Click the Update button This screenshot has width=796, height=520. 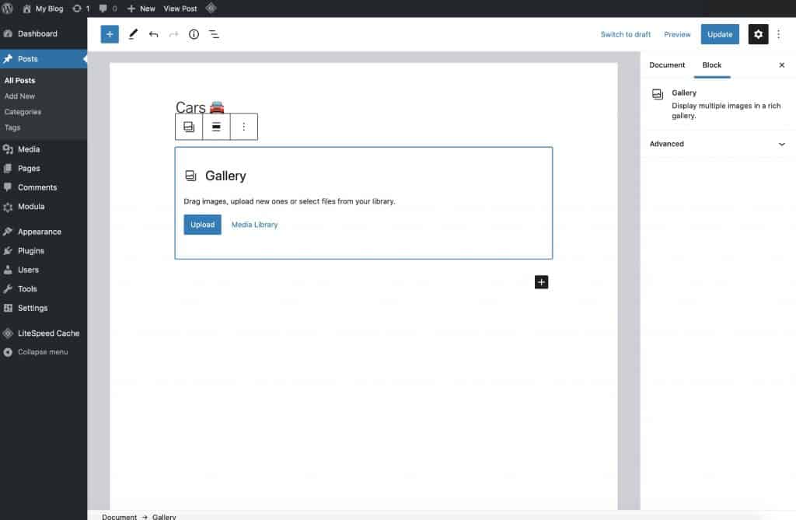tap(719, 34)
